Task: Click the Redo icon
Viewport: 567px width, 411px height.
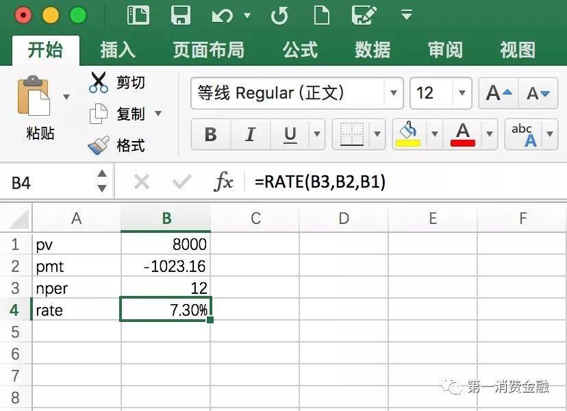Action: pyautogui.click(x=279, y=15)
